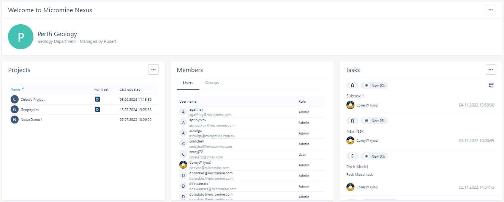Click the Perth Geology 'P' avatar
504x202 pixels.
coord(21,37)
